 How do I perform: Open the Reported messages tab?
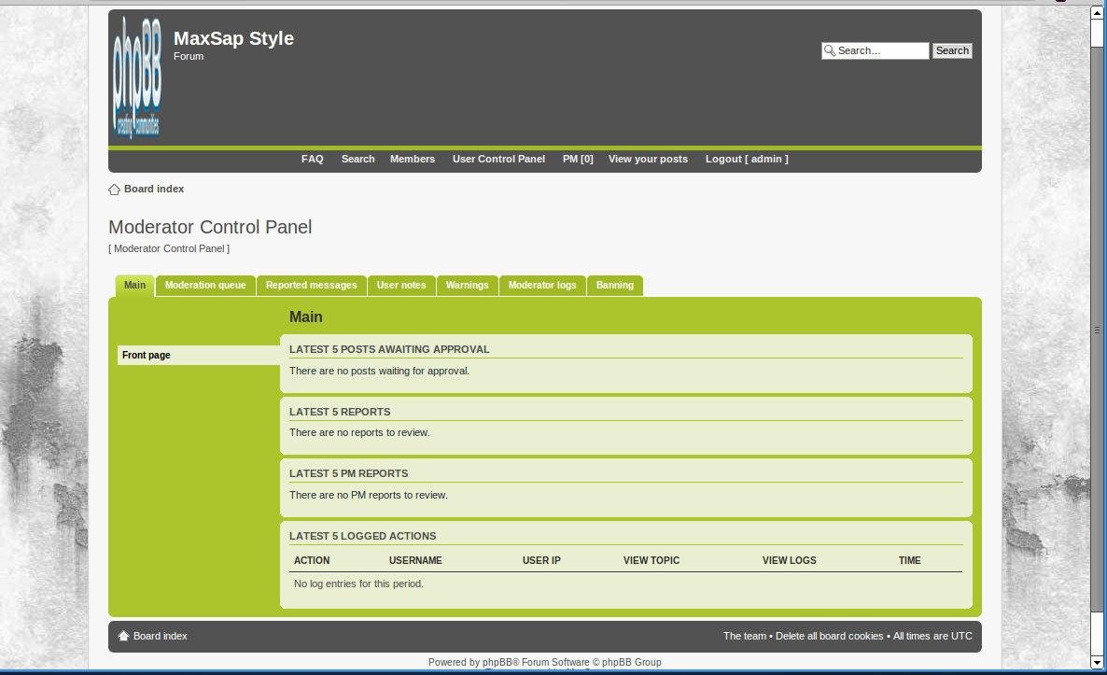[x=311, y=285]
